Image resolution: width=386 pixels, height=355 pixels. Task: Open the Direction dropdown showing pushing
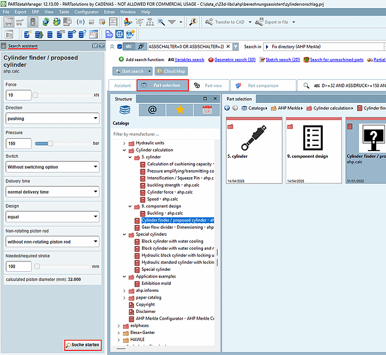click(52, 118)
